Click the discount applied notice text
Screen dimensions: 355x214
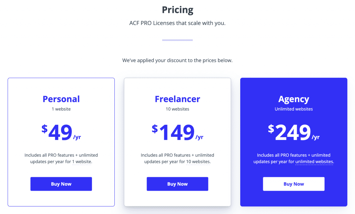pyautogui.click(x=177, y=60)
